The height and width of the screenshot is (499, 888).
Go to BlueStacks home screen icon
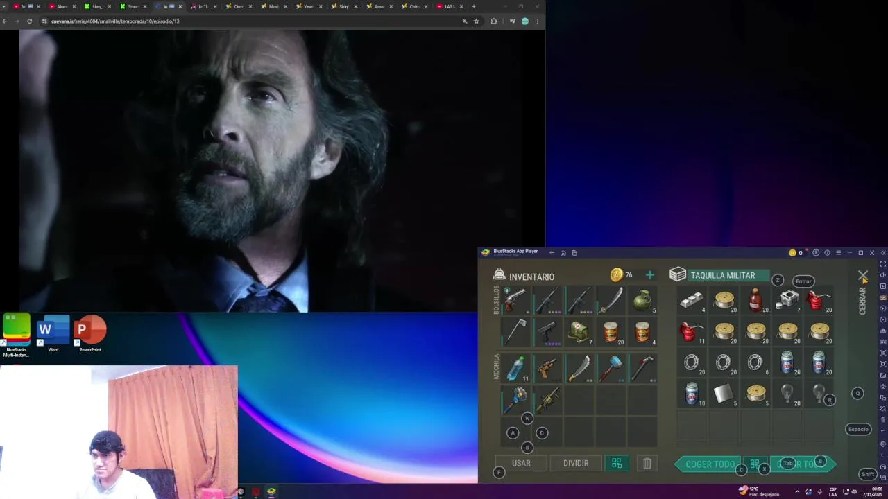[x=563, y=253]
